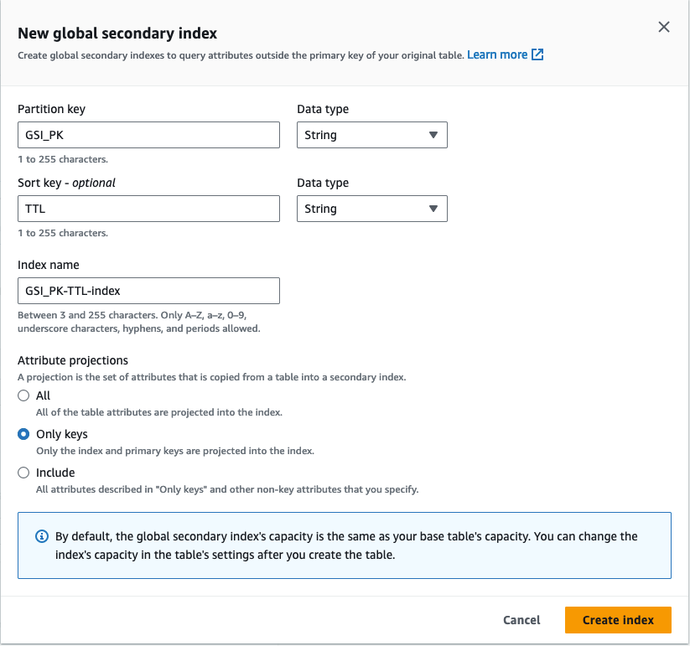Click Cancel to dismiss the dialog

point(521,620)
